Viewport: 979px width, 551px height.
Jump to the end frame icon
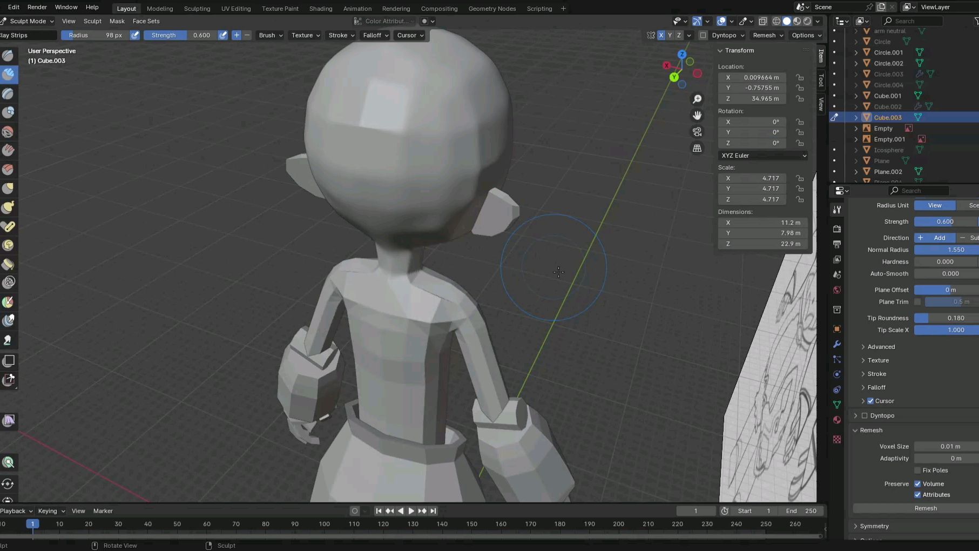coord(433,511)
